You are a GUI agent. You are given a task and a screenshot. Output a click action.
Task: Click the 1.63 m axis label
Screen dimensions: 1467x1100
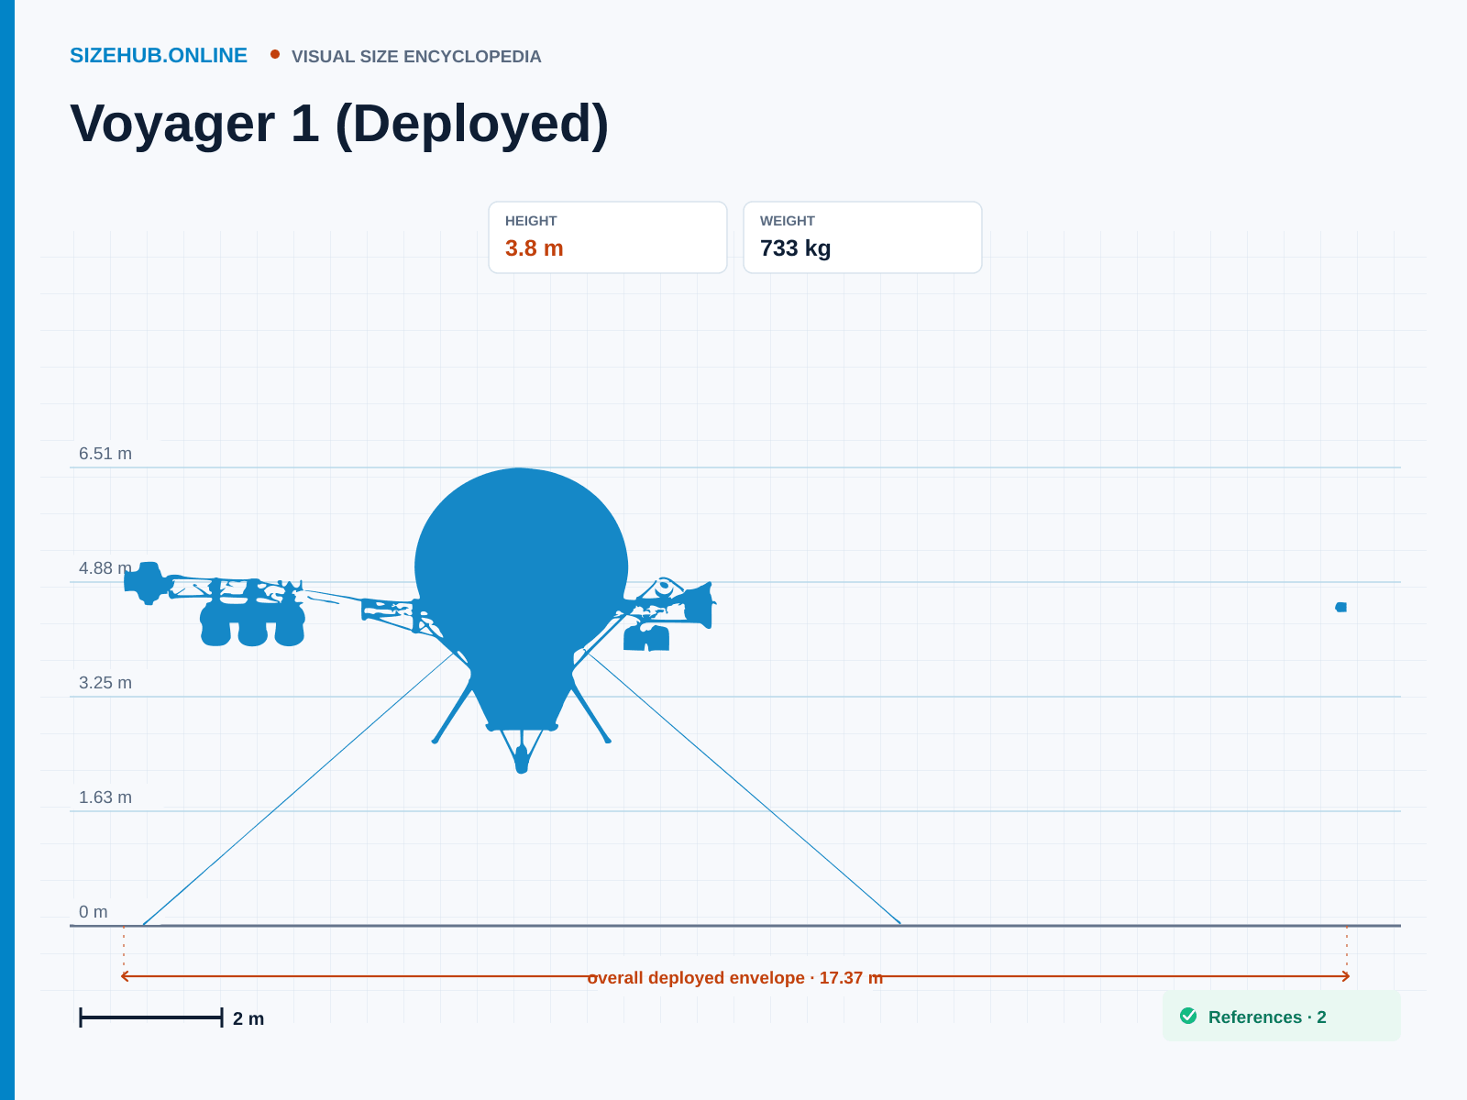pos(105,797)
